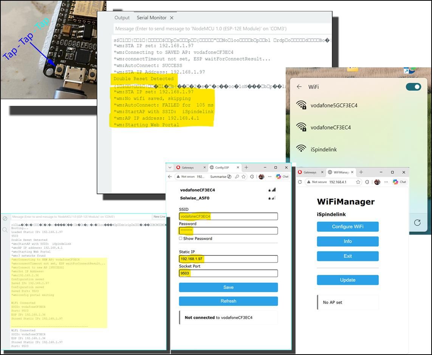Viewport: 432px width, 355px height.
Task: Click the Info button in WiFiManager
Action: tap(348, 241)
